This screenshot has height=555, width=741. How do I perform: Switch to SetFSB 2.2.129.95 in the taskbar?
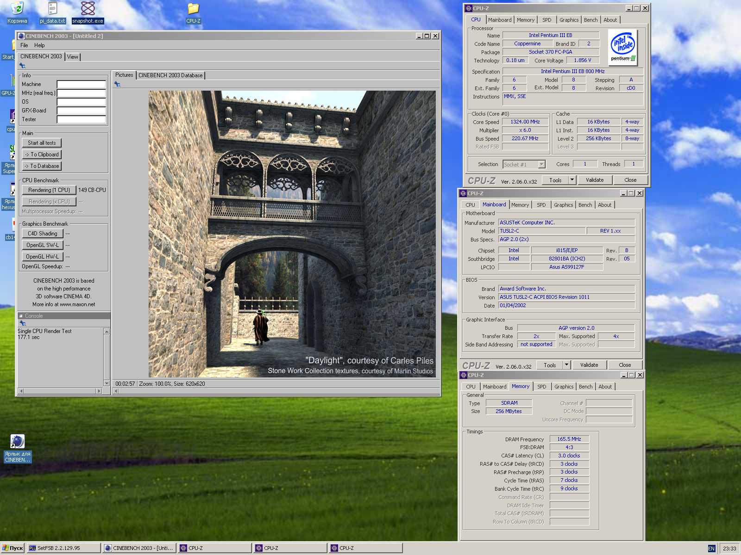[x=63, y=548]
